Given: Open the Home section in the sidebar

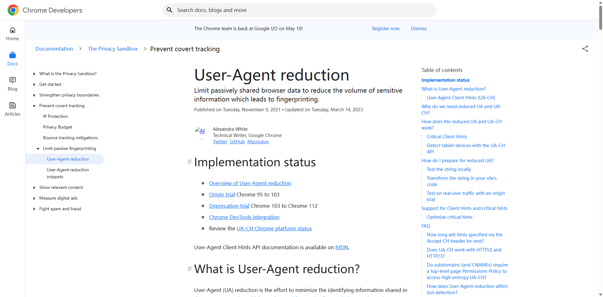Looking at the screenshot, I should (x=12, y=33).
